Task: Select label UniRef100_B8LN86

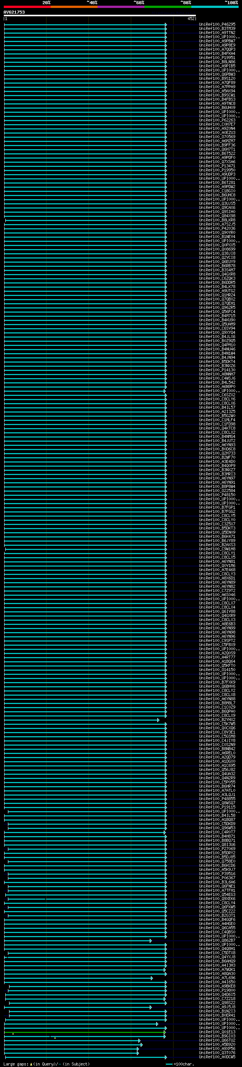Action: (x=217, y=62)
